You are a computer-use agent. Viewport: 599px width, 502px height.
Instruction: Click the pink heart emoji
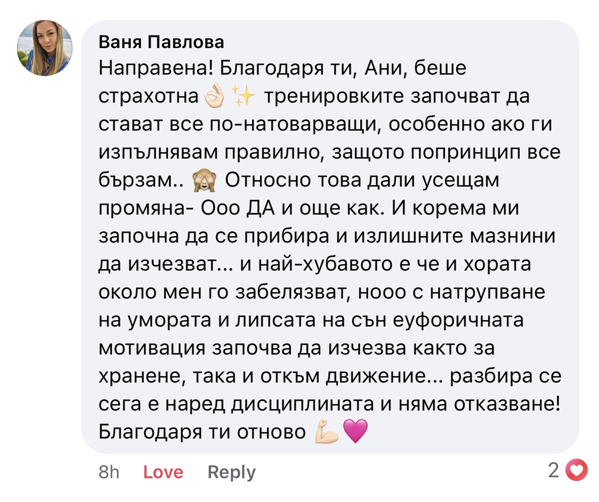tap(355, 432)
